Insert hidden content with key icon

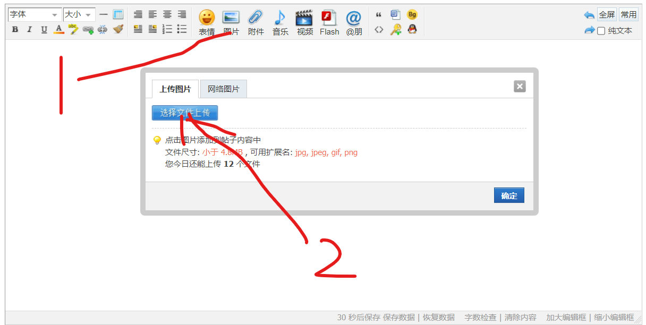(395, 30)
